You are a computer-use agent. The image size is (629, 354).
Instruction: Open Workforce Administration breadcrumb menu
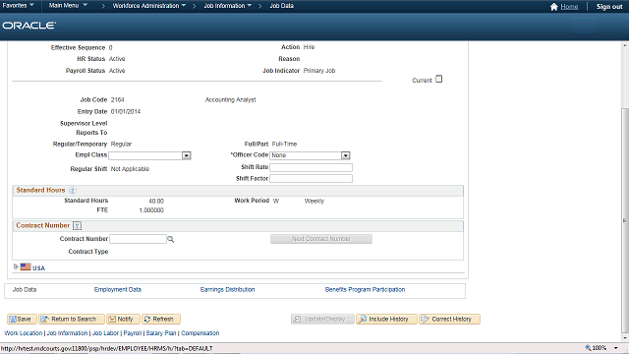(148, 6)
